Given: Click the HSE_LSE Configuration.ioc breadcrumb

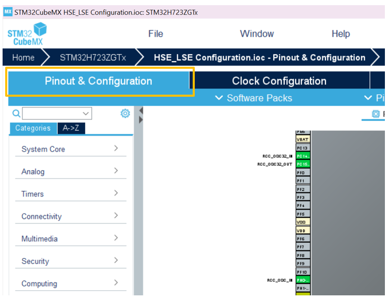Looking at the screenshot, I should [x=259, y=57].
